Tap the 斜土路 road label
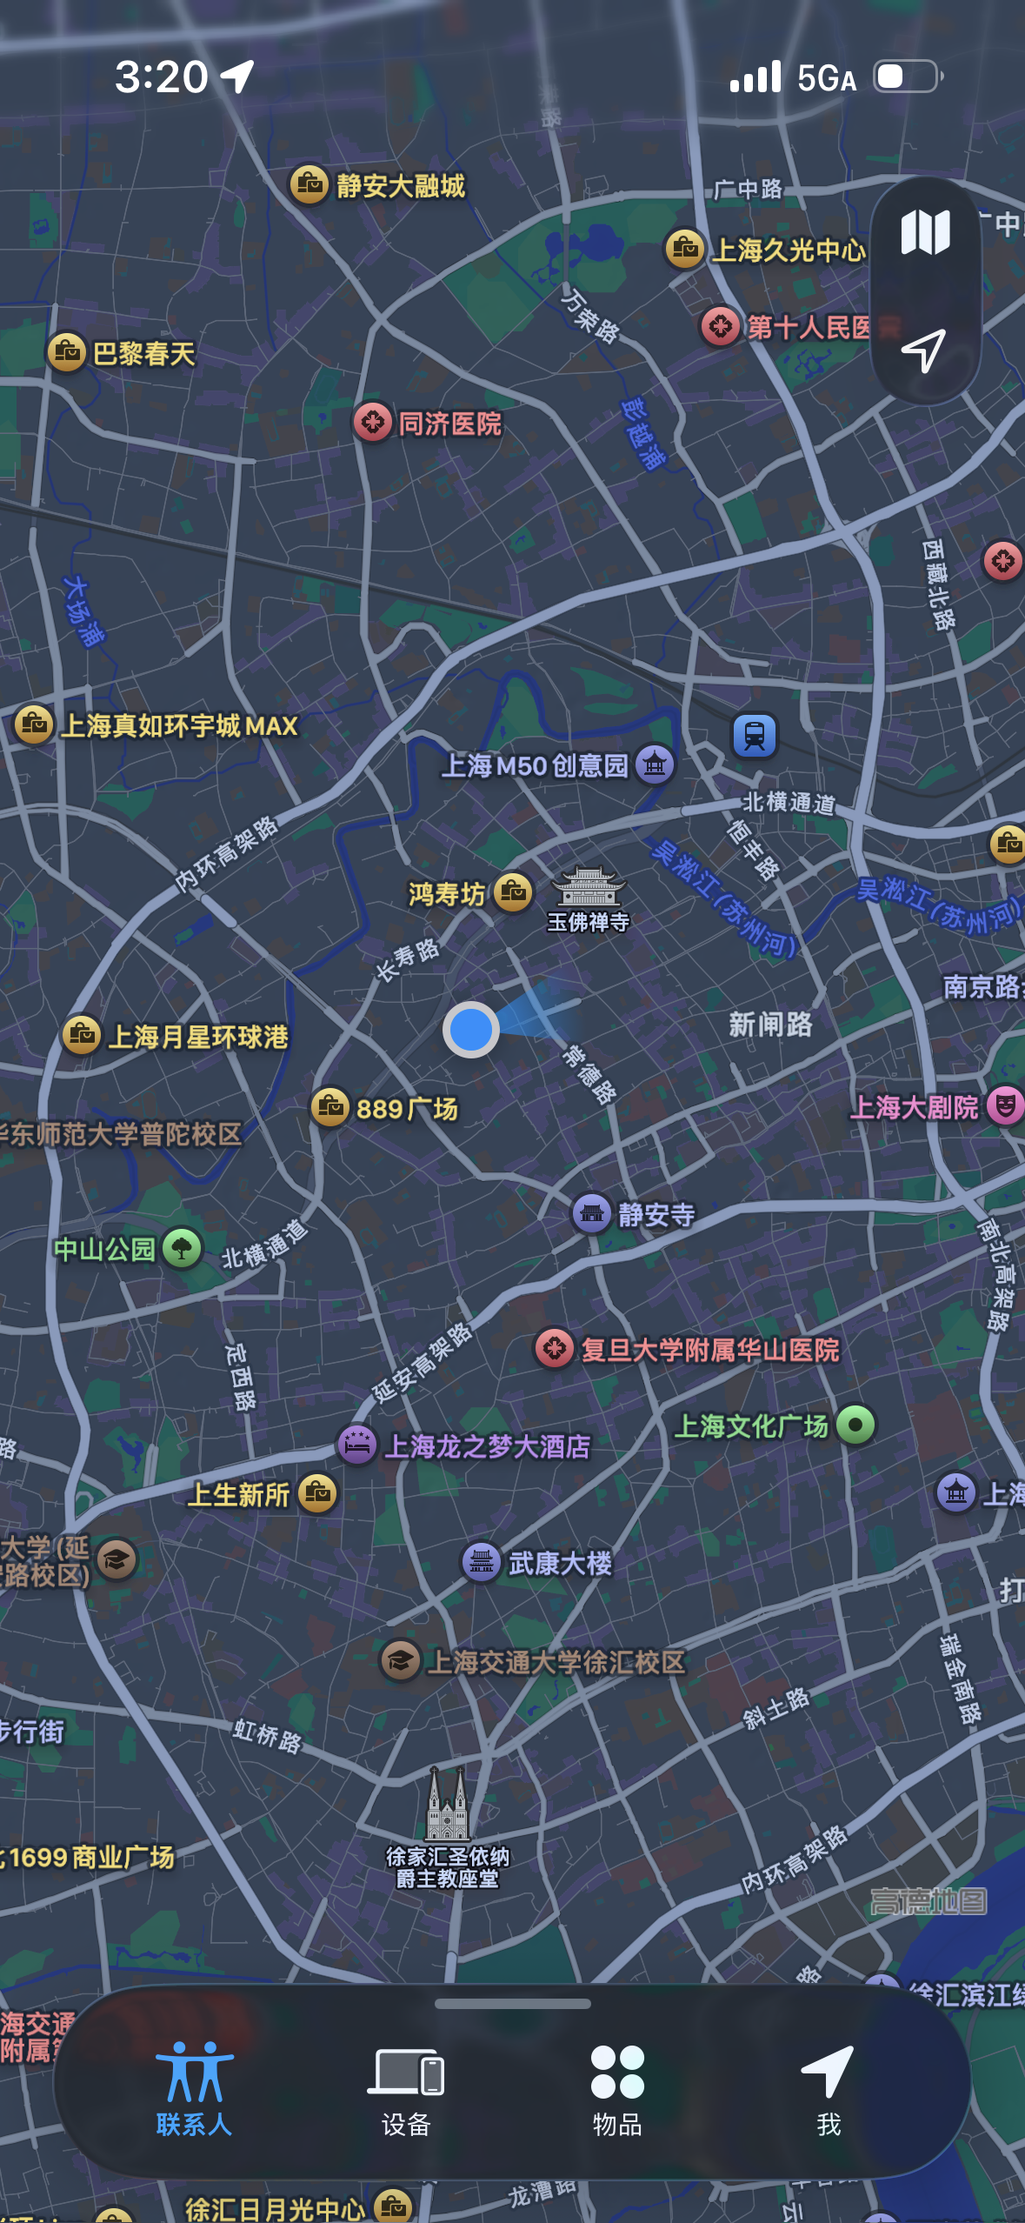The image size is (1025, 2223). 775,1707
